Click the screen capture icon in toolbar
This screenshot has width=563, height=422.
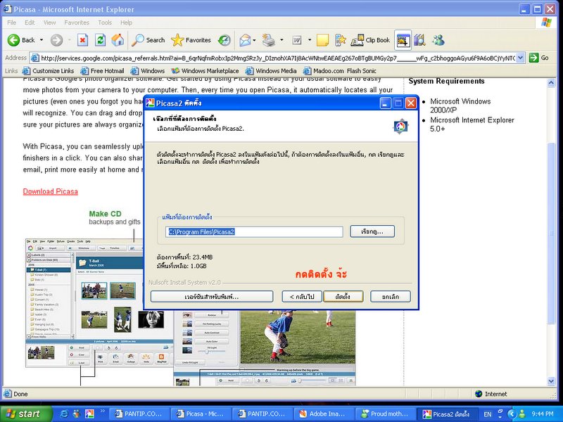[403, 40]
